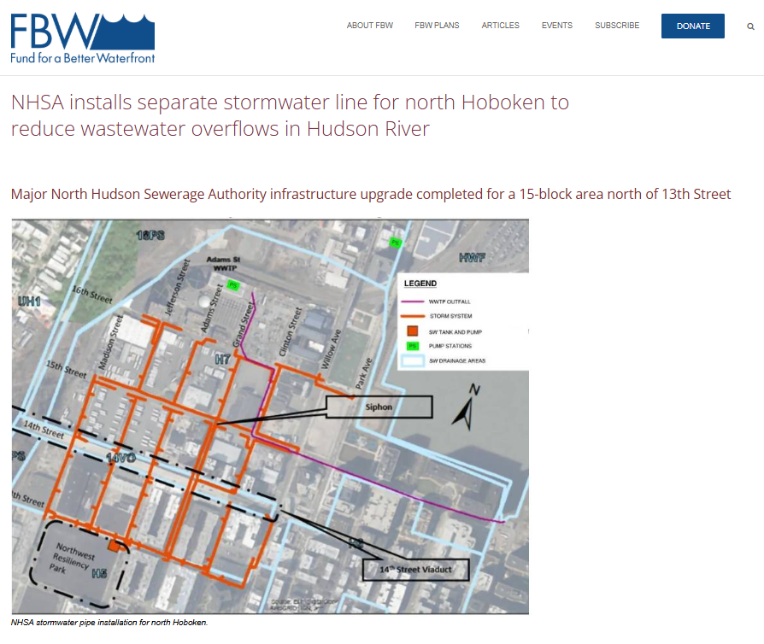This screenshot has width=764, height=644.
Task: Go to the Articles page
Action: (x=500, y=26)
